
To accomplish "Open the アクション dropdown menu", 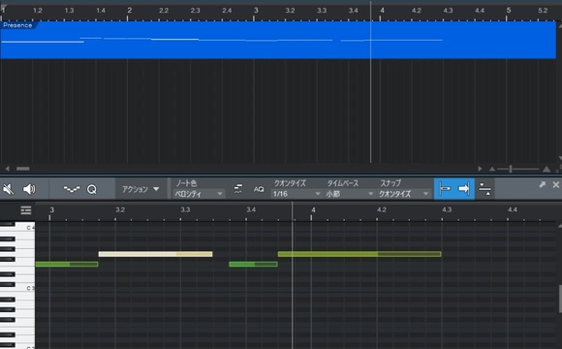I will 140,189.
